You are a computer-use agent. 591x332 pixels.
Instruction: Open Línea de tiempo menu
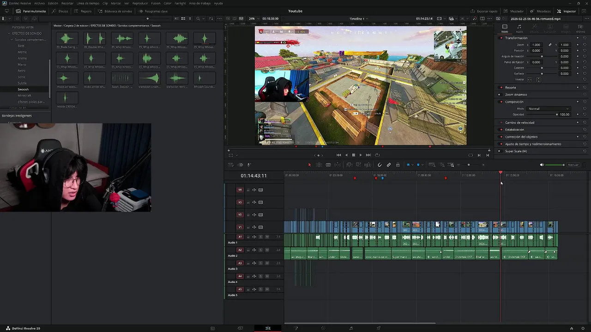[88, 3]
